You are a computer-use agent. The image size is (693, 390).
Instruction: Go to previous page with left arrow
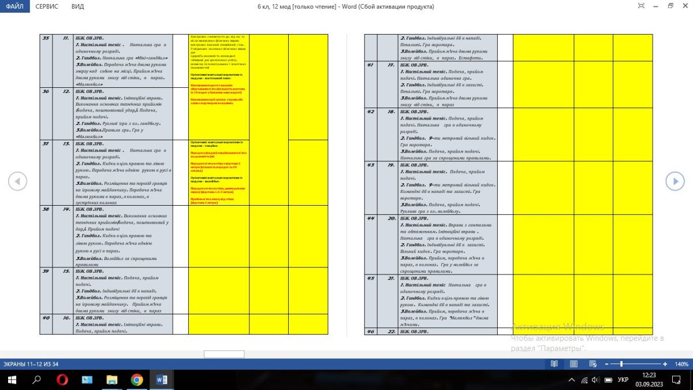pos(17,181)
